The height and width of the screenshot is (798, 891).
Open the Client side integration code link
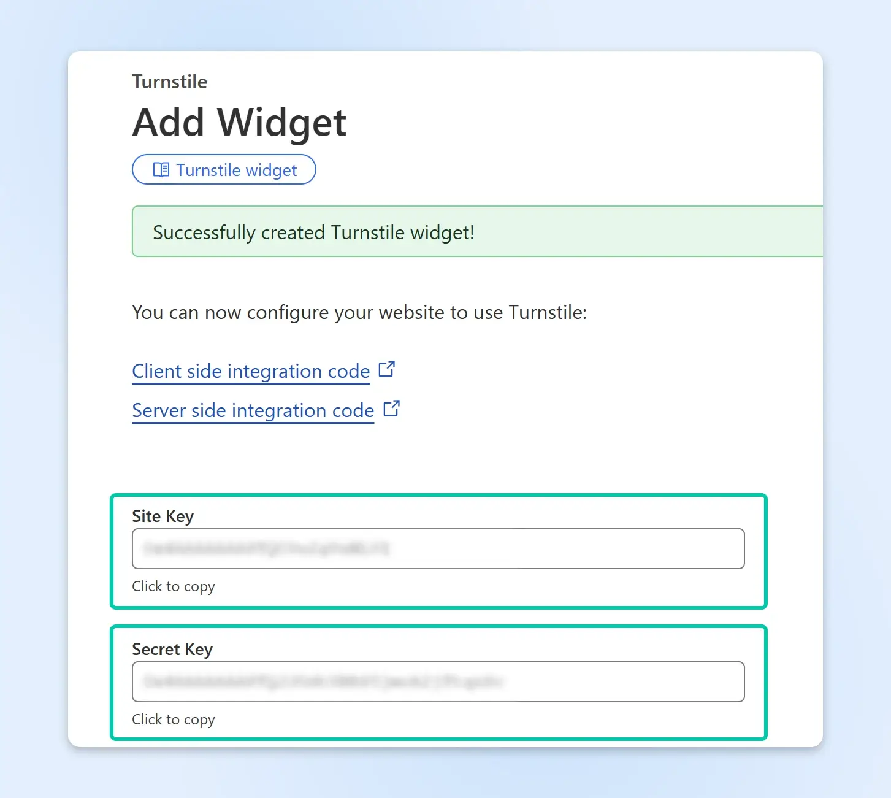251,371
